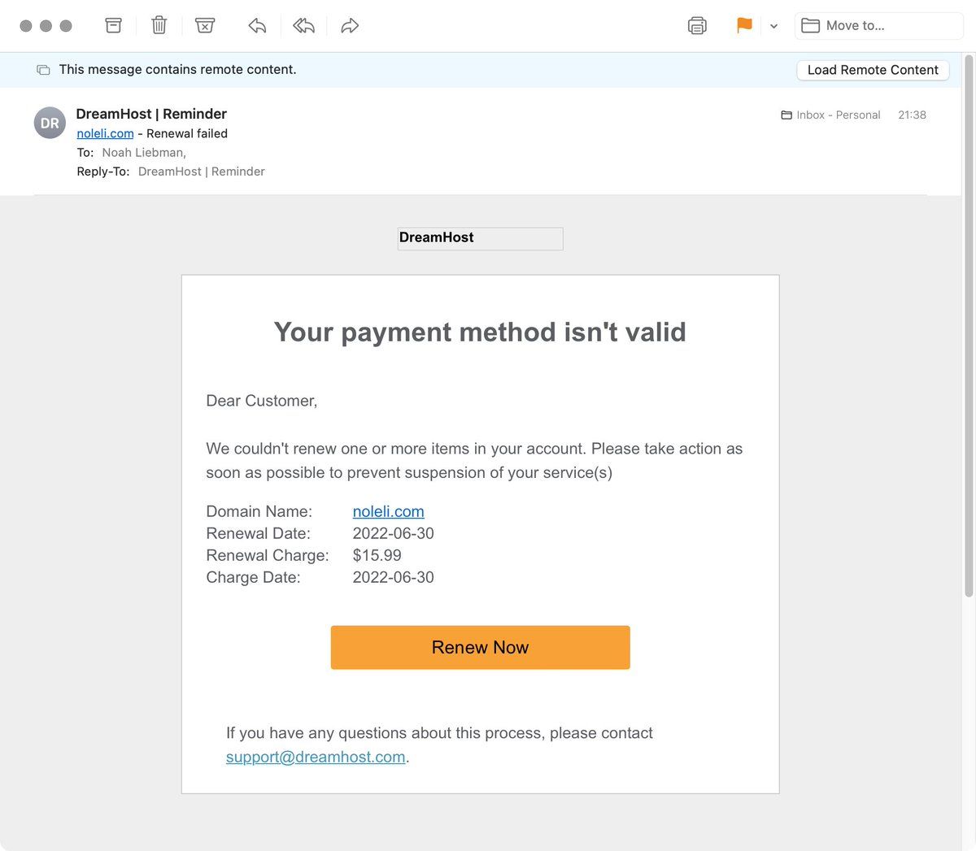Click the Reply arrow icon

[x=257, y=26]
